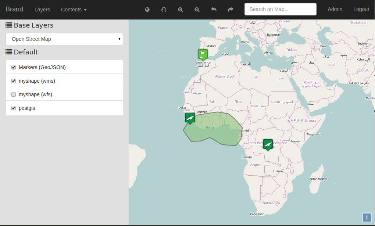The height and width of the screenshot is (226, 375).
Task: Click the Admin menu entry
Action: (335, 9)
